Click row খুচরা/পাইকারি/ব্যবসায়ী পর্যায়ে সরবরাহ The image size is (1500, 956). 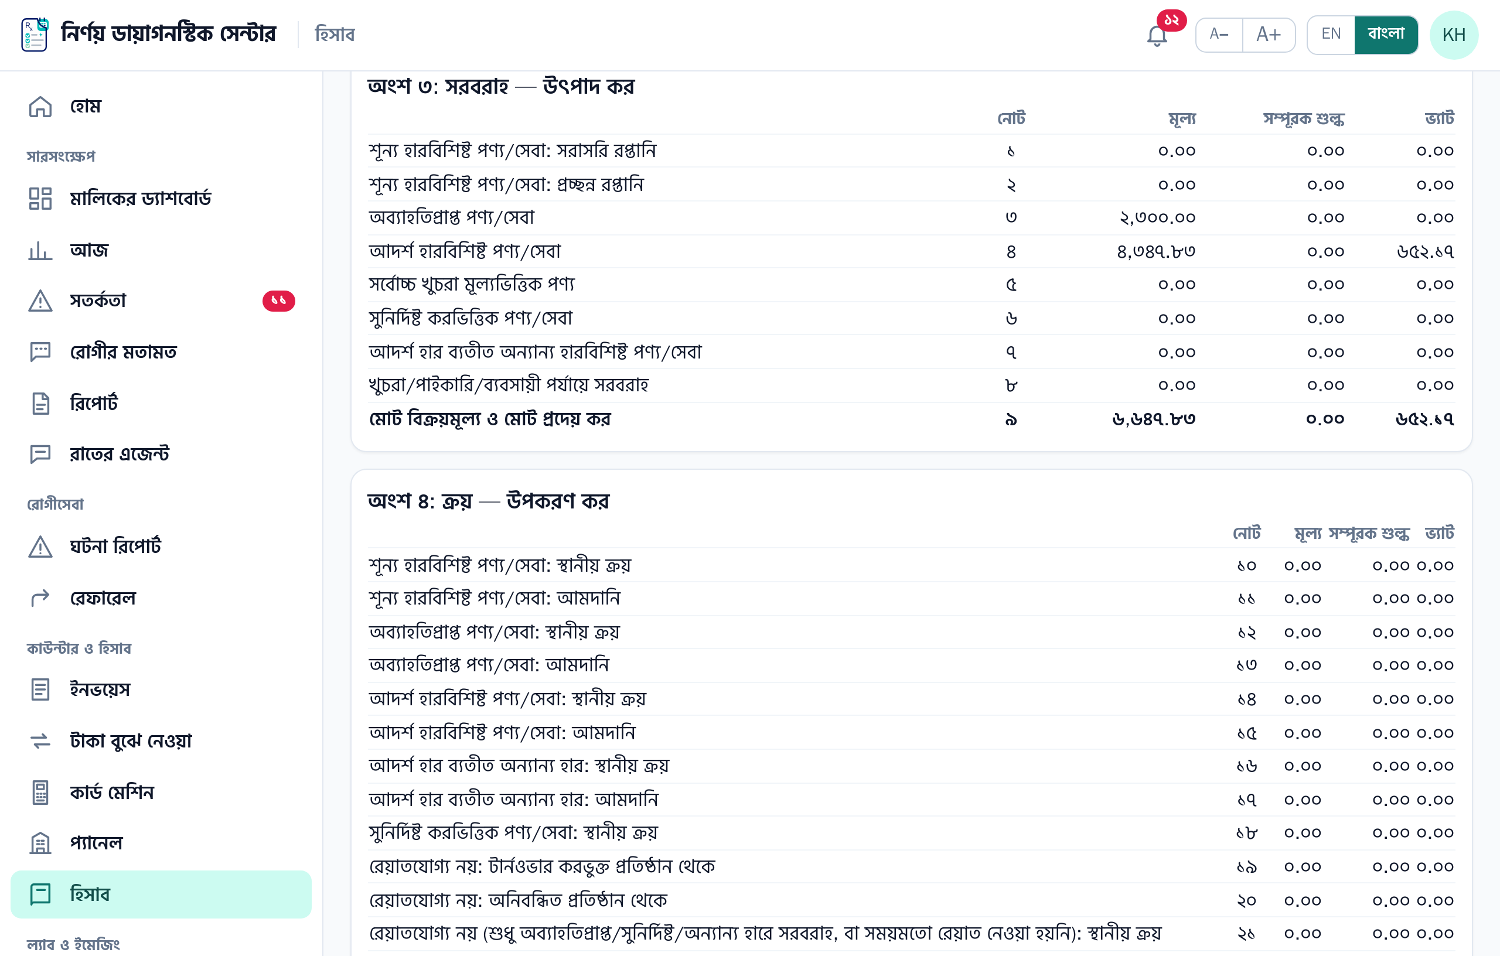(x=911, y=385)
